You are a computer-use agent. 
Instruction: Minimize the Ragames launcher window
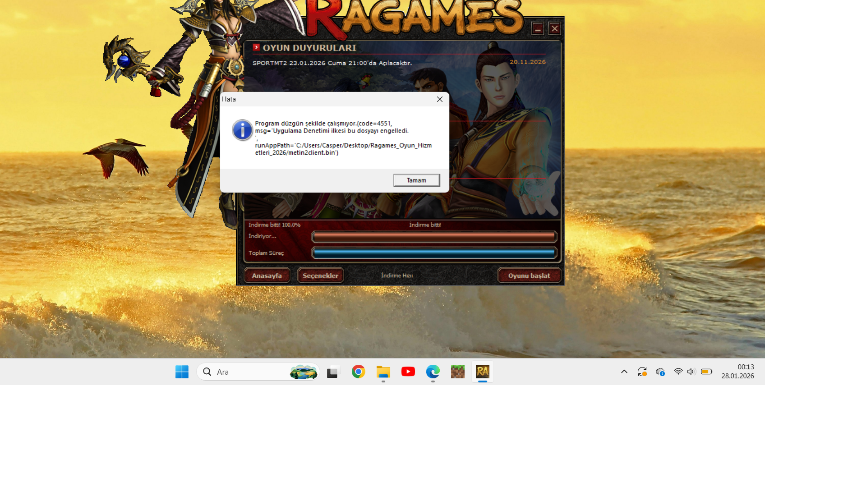[x=538, y=29]
